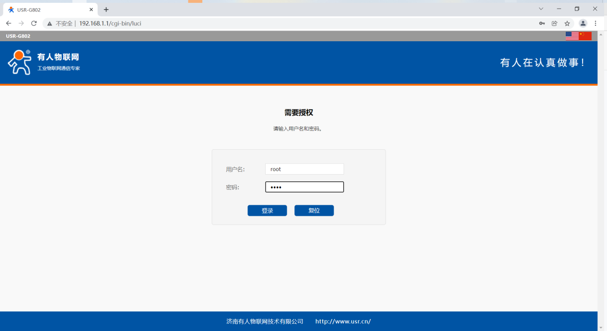
Task: Switch language with the US flag icon
Action: coord(572,36)
